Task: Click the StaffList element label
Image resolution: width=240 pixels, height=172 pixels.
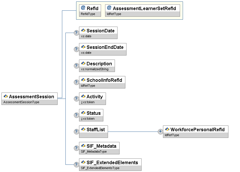Action: click(96, 130)
